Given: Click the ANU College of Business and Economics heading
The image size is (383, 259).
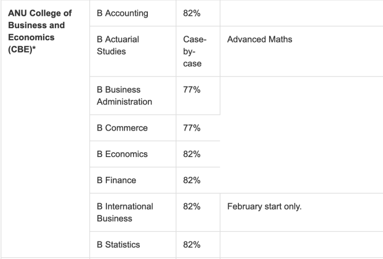Looking at the screenshot, I should click(x=40, y=31).
